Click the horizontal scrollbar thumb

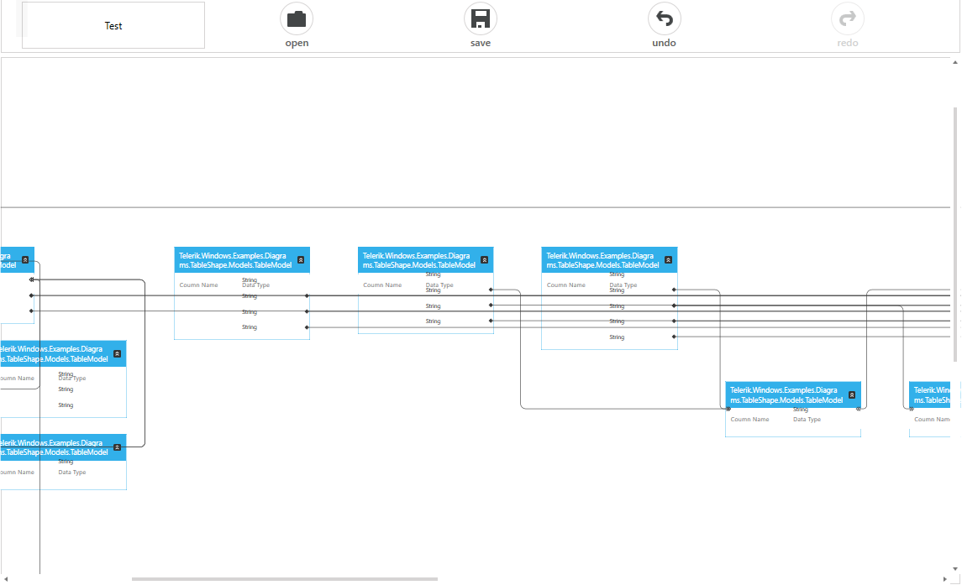tap(285, 579)
